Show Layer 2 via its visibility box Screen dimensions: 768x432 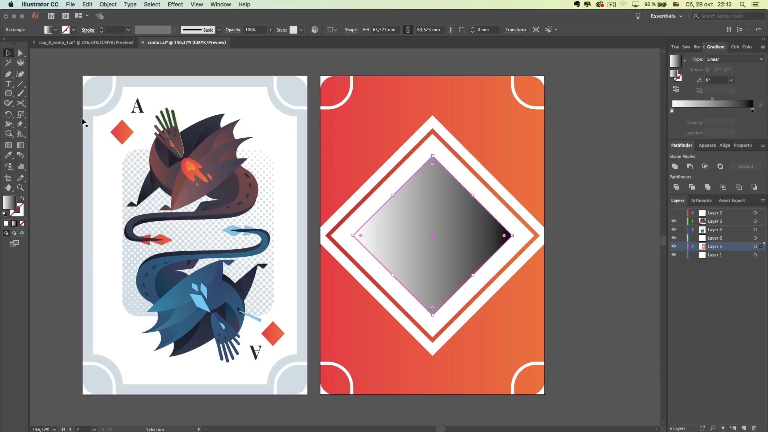click(x=674, y=213)
